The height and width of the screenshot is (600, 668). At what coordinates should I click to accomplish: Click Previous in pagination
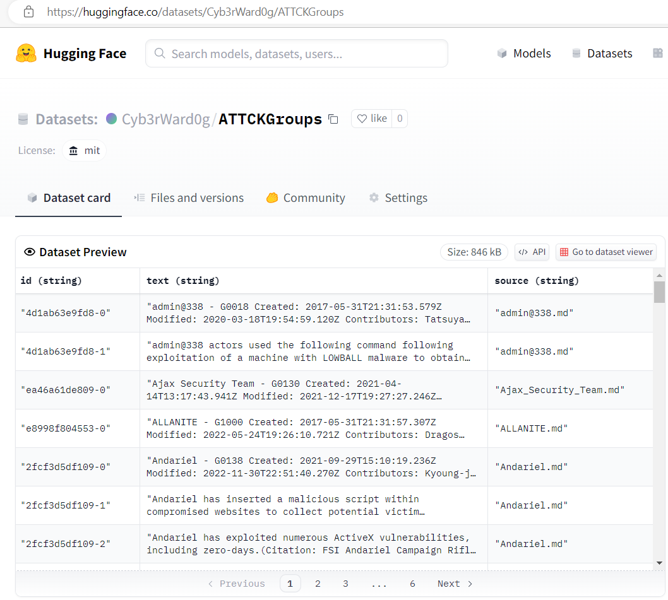[x=236, y=584]
